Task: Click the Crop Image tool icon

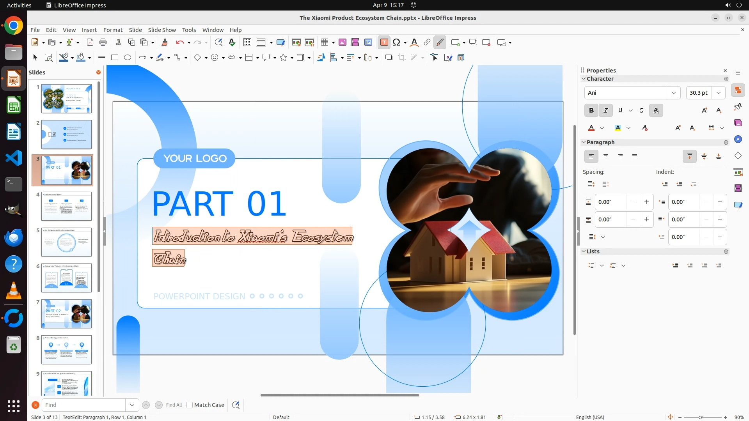Action: pos(401,58)
